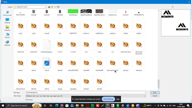Open Task View from the taskbar
Image resolution: width=192 pixels, height=108 pixels.
(51, 105)
